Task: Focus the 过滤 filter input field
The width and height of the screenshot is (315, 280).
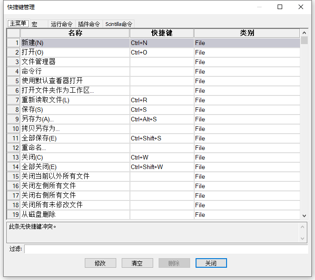Action: 166,249
